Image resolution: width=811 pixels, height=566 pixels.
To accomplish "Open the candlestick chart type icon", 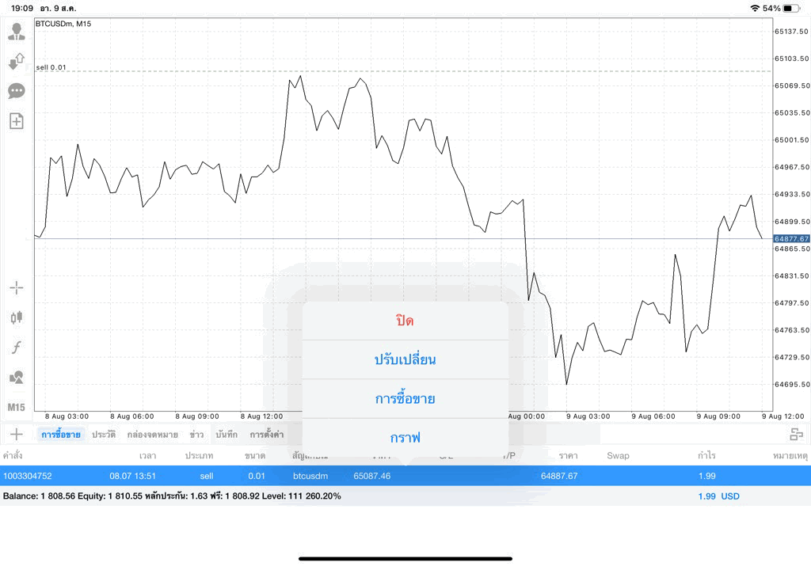I will (17, 317).
